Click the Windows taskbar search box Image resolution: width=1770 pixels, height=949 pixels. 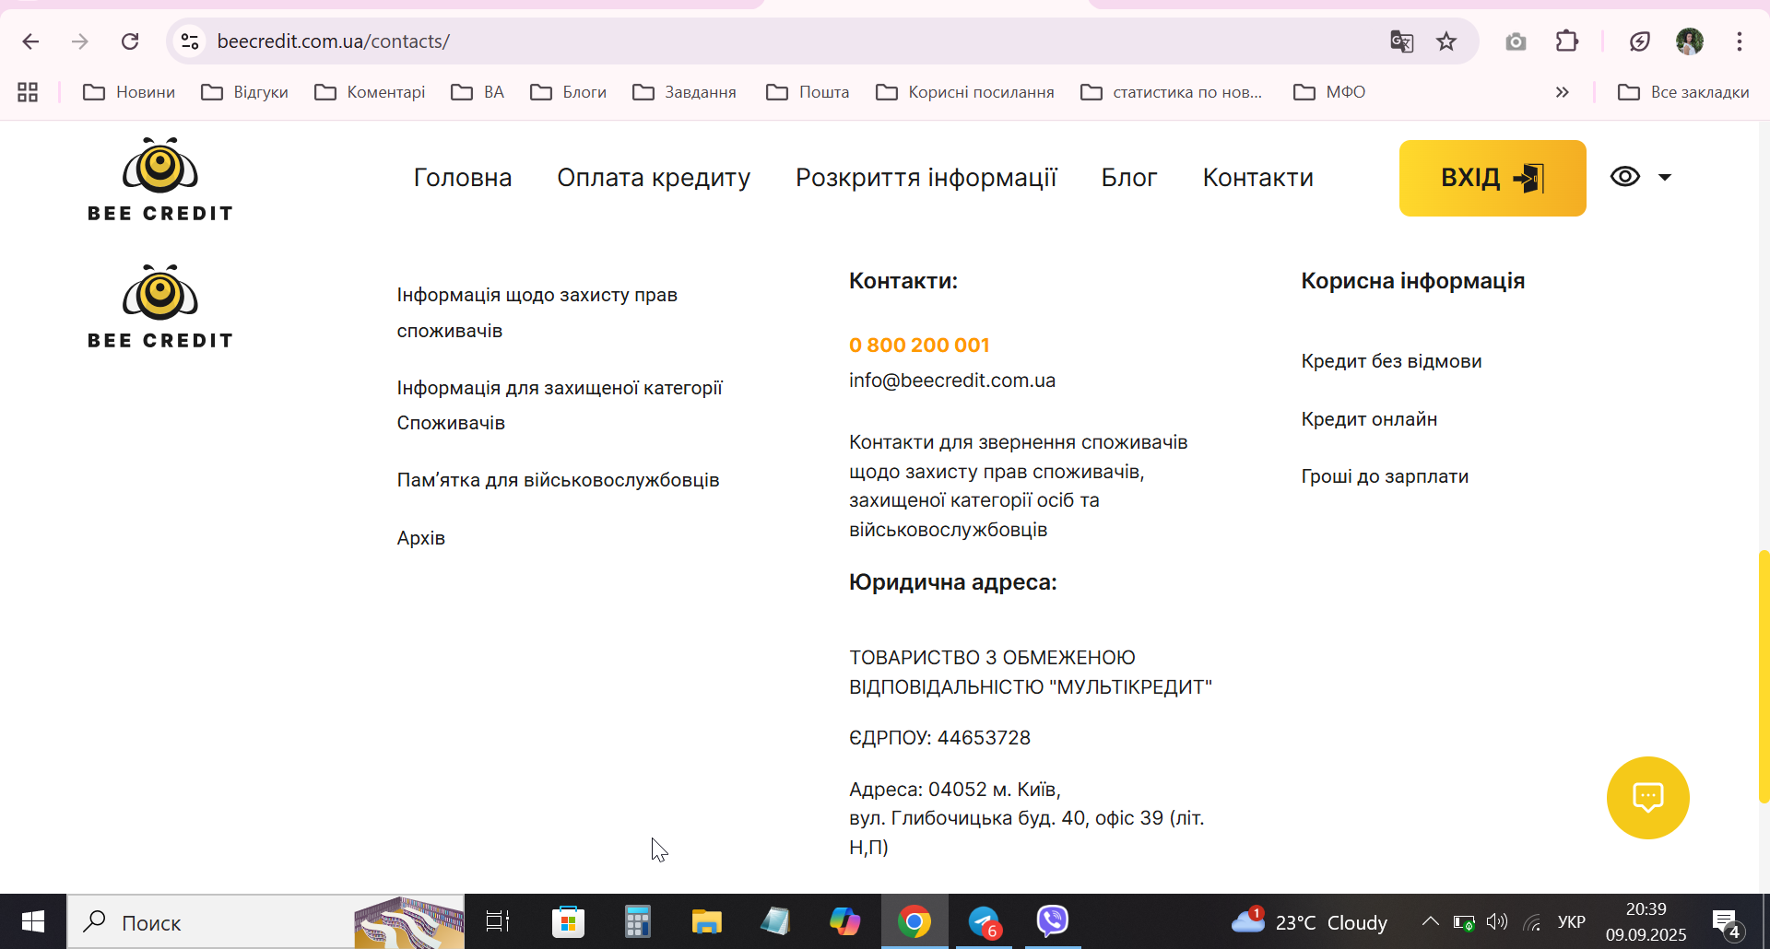coord(265,922)
